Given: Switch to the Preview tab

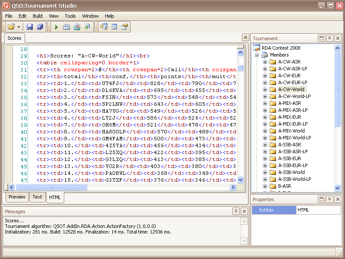Looking at the screenshot, I should coord(17,197).
